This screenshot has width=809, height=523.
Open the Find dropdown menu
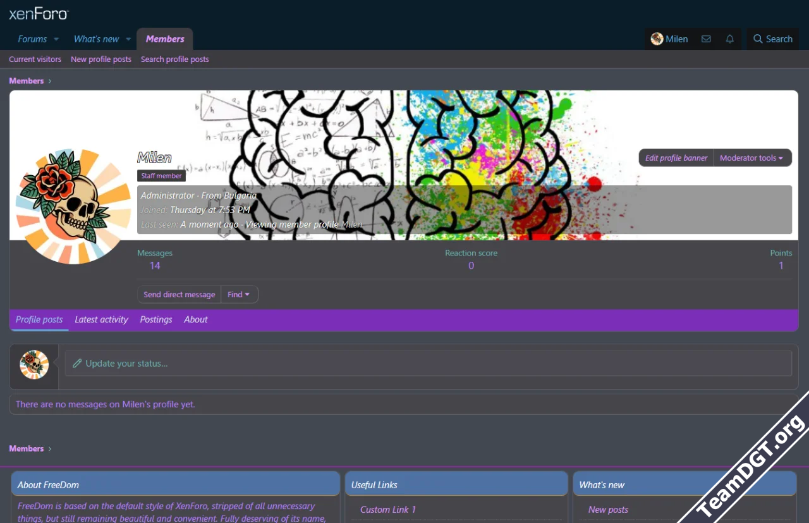239,295
